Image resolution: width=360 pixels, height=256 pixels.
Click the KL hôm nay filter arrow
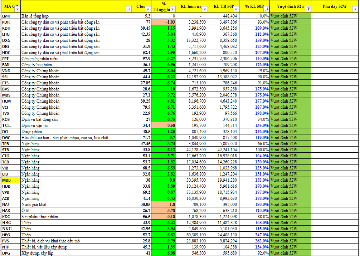click(204, 9)
